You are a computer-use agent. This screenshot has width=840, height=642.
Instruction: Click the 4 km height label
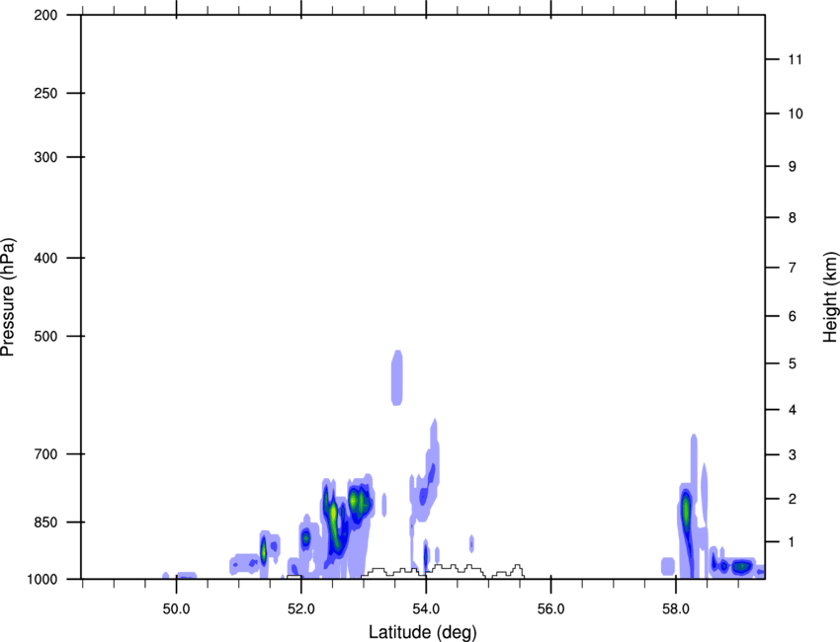point(793,410)
